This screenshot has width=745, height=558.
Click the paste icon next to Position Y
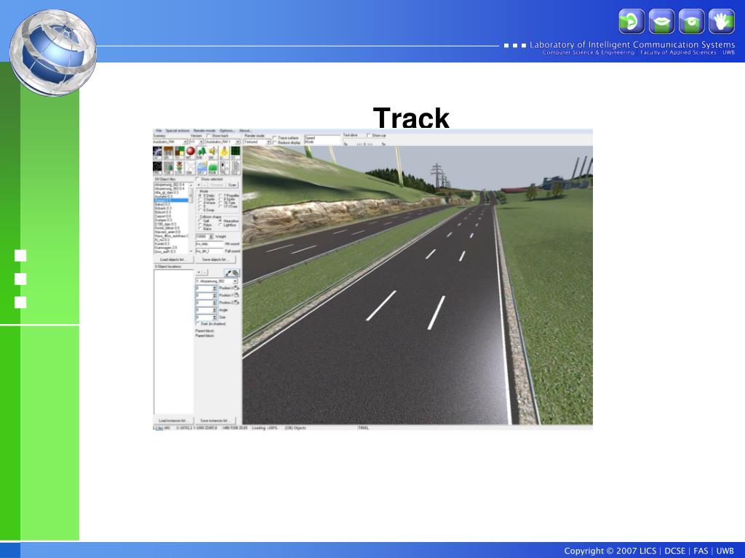click(x=236, y=295)
